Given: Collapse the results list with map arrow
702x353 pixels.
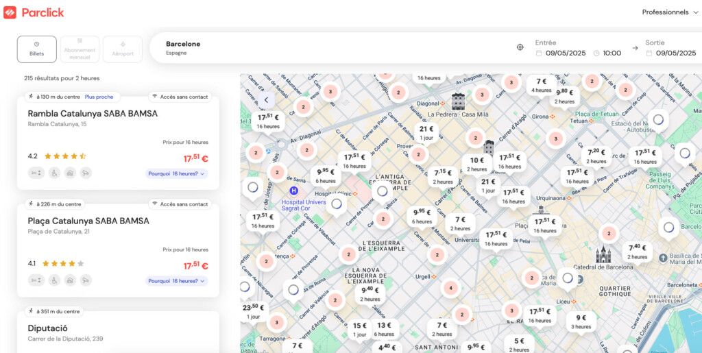Looking at the screenshot, I should [x=267, y=100].
